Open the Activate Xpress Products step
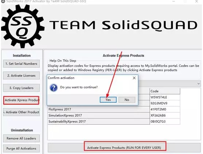The width and height of the screenshot is (203, 154). [x=21, y=100]
